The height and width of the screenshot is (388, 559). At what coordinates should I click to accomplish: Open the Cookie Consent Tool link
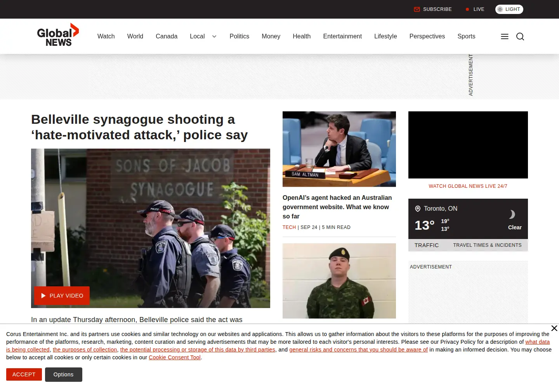(x=175, y=357)
